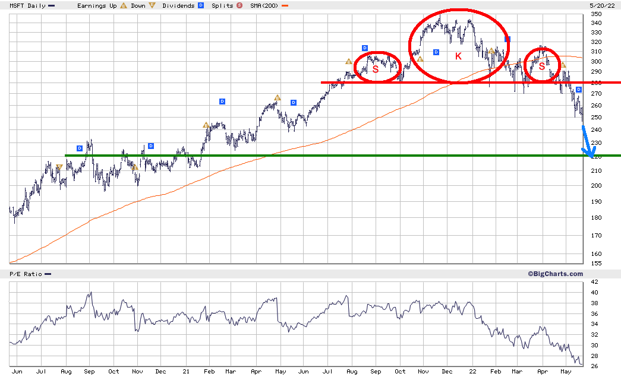Select the dividend marker at August 2020
Viewport: 621px width, 377px height.
80,148
